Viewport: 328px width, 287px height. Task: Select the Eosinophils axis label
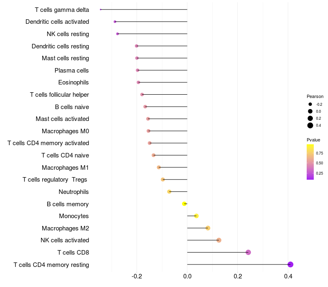(x=73, y=82)
